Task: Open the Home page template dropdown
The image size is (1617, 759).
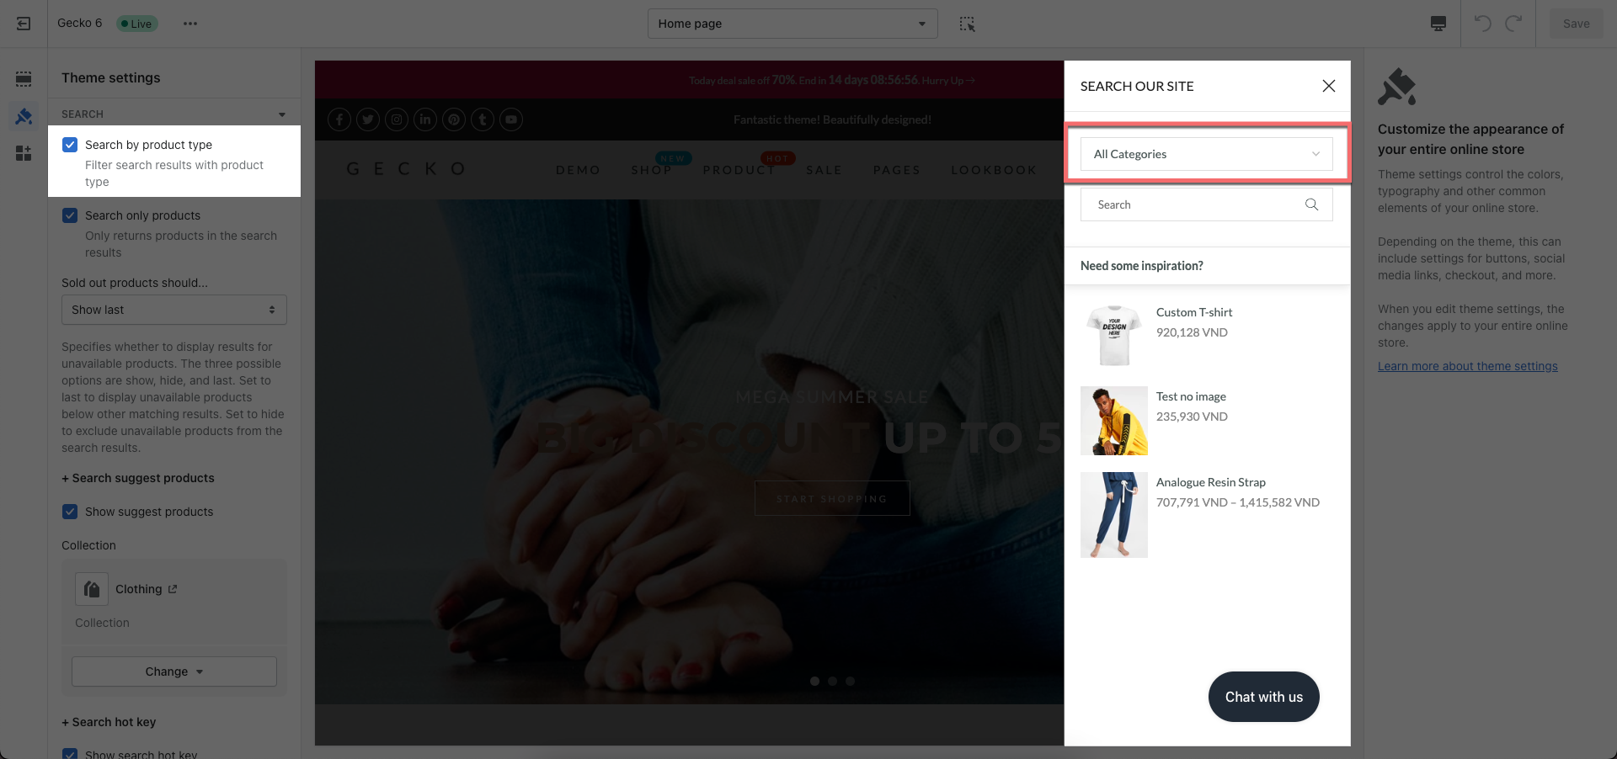Action: point(792,24)
